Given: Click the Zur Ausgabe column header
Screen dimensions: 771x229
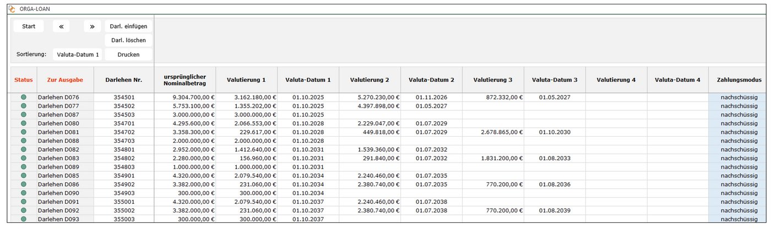Looking at the screenshot, I should 65,80.
